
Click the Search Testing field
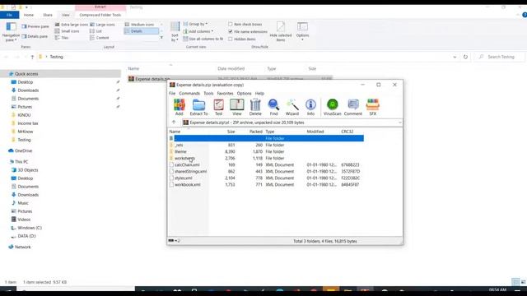tap(500, 57)
